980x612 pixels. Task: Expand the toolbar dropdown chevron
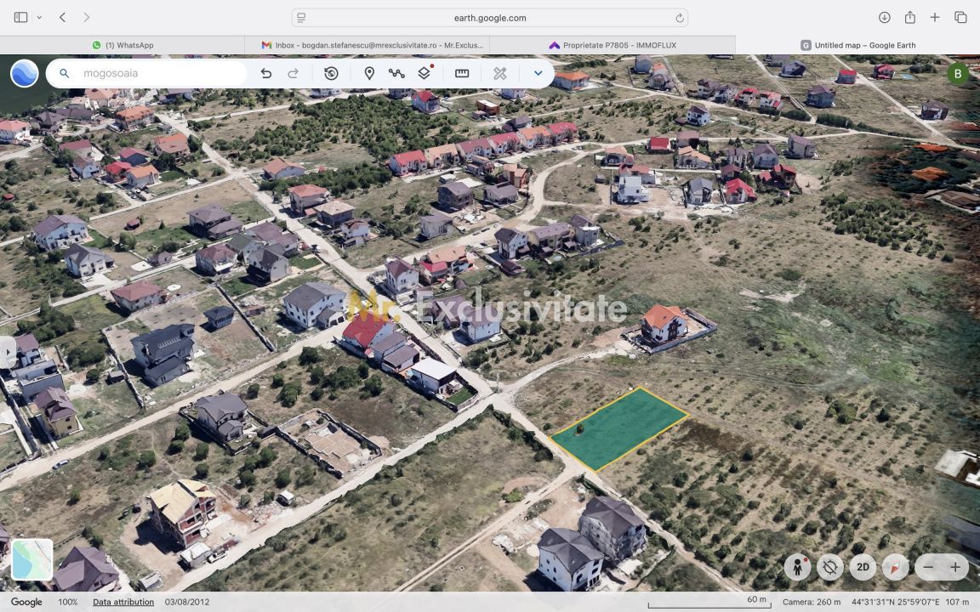[x=538, y=73]
